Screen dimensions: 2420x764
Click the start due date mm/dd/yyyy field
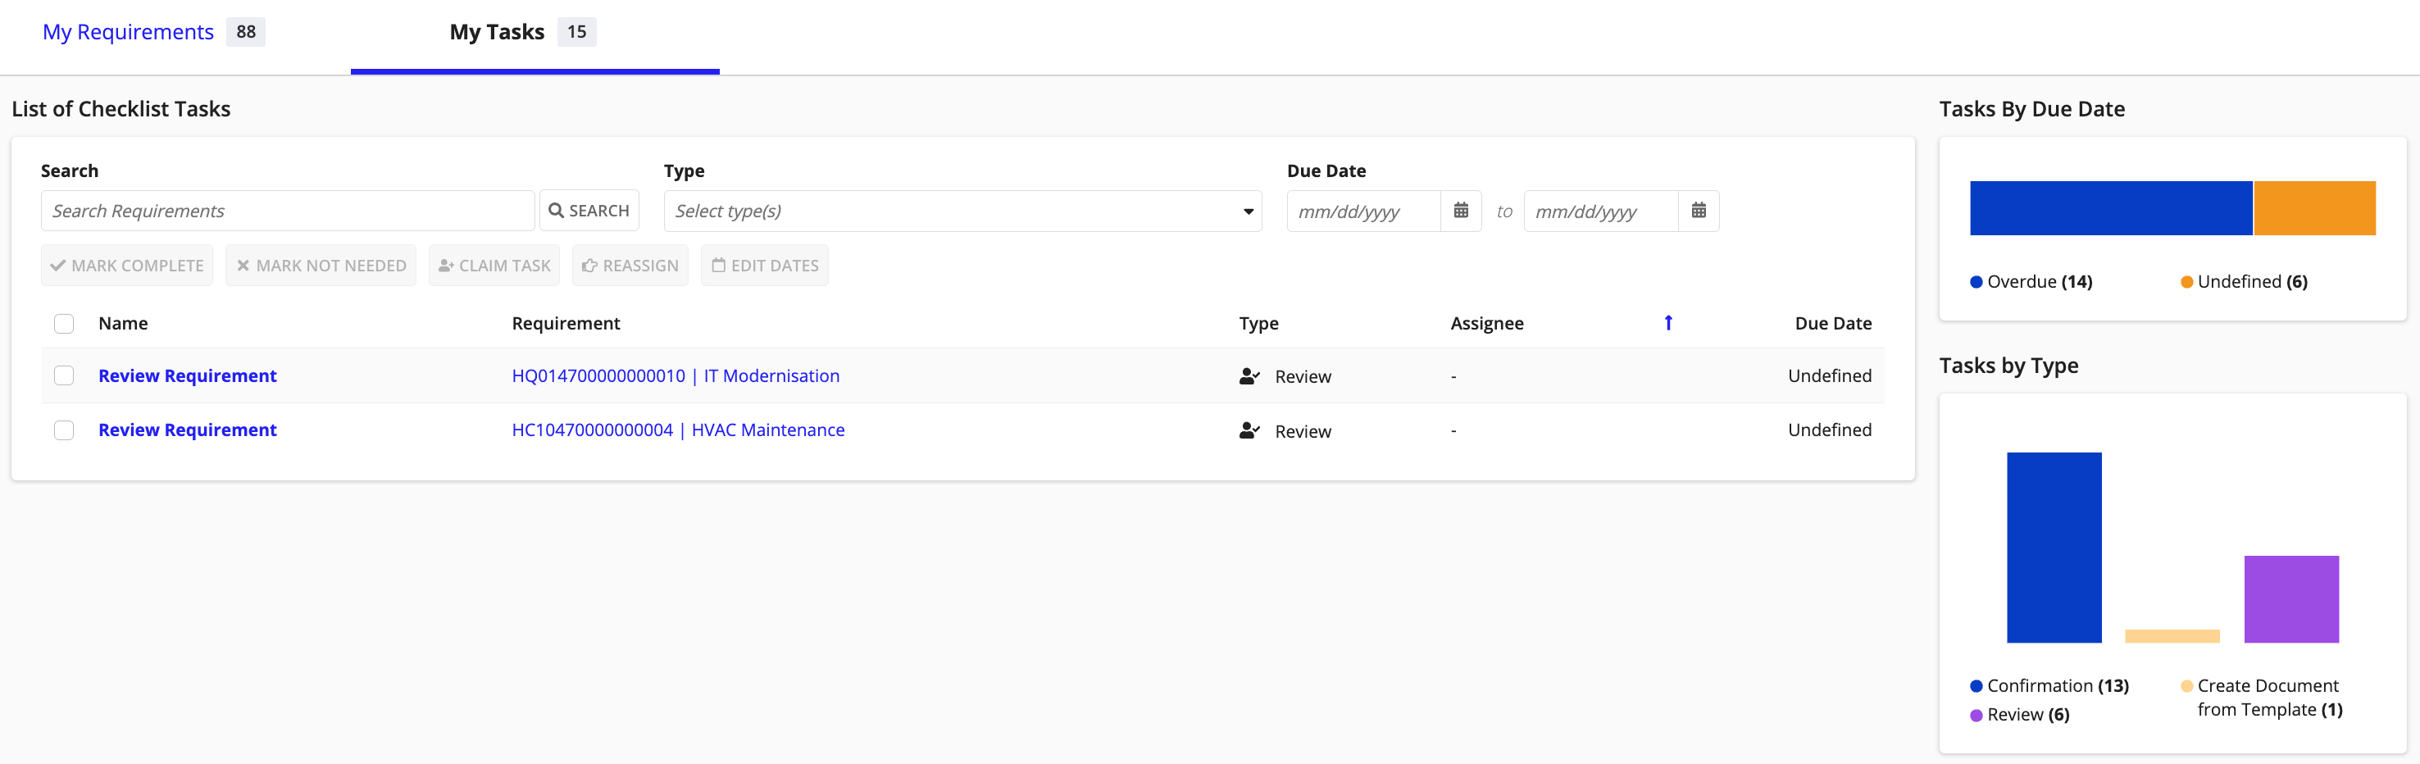point(1364,211)
